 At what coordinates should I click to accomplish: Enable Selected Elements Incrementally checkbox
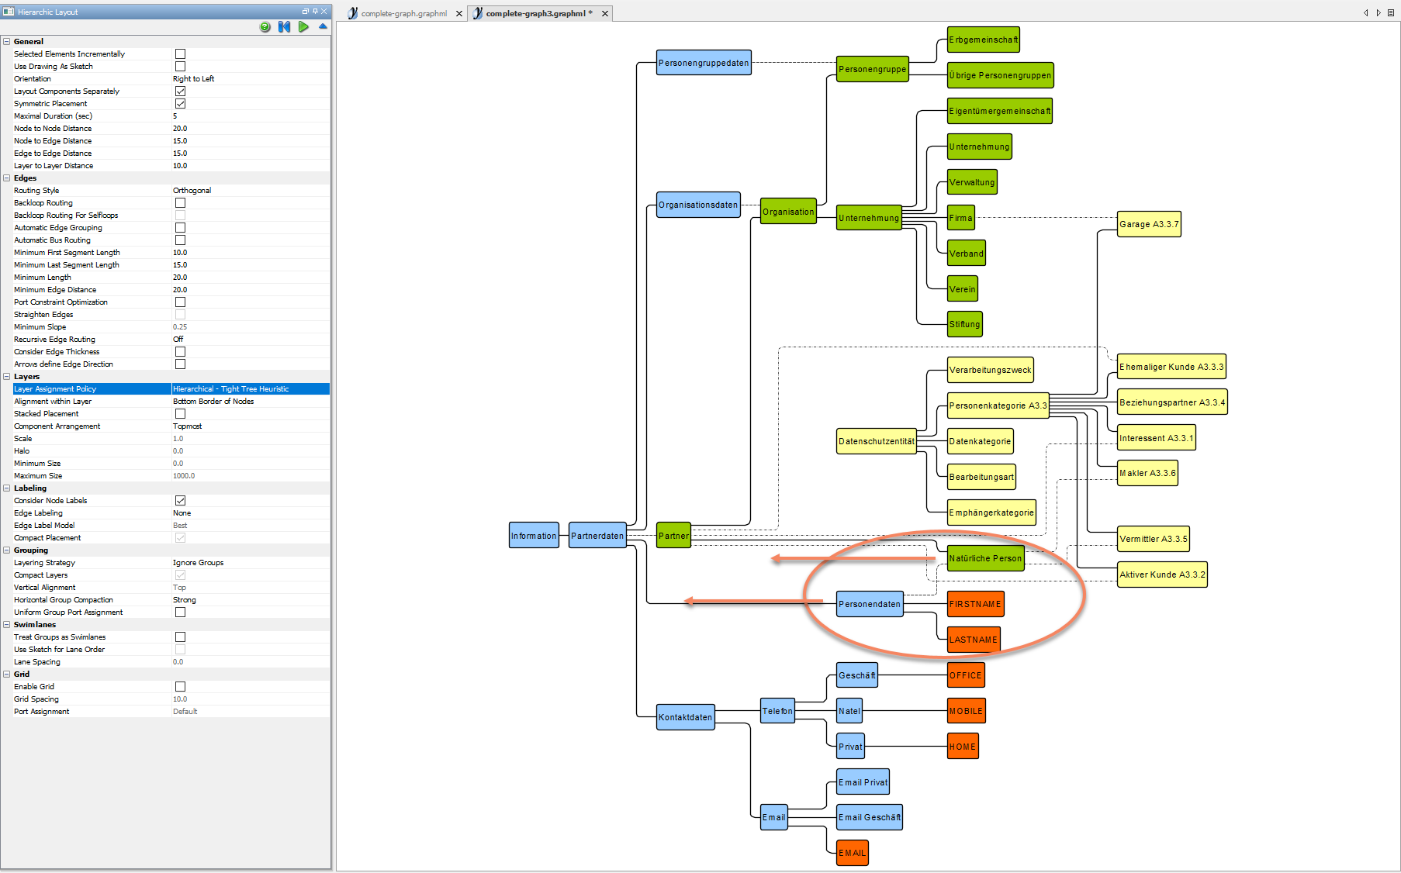coord(180,54)
